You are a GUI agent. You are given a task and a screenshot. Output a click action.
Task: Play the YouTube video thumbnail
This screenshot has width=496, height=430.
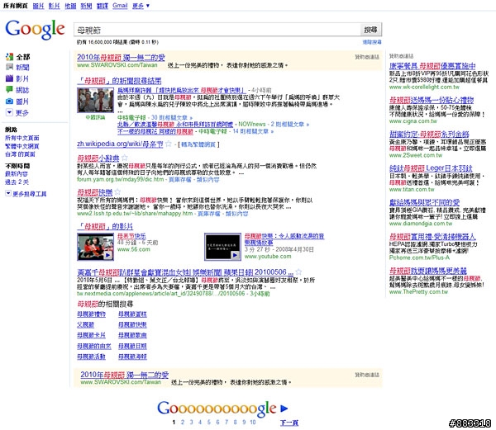pos(222,247)
